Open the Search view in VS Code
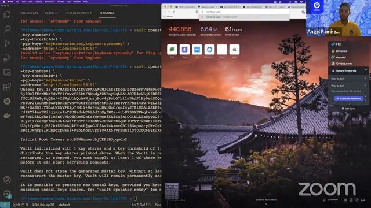The image size is (371, 208). (7, 29)
